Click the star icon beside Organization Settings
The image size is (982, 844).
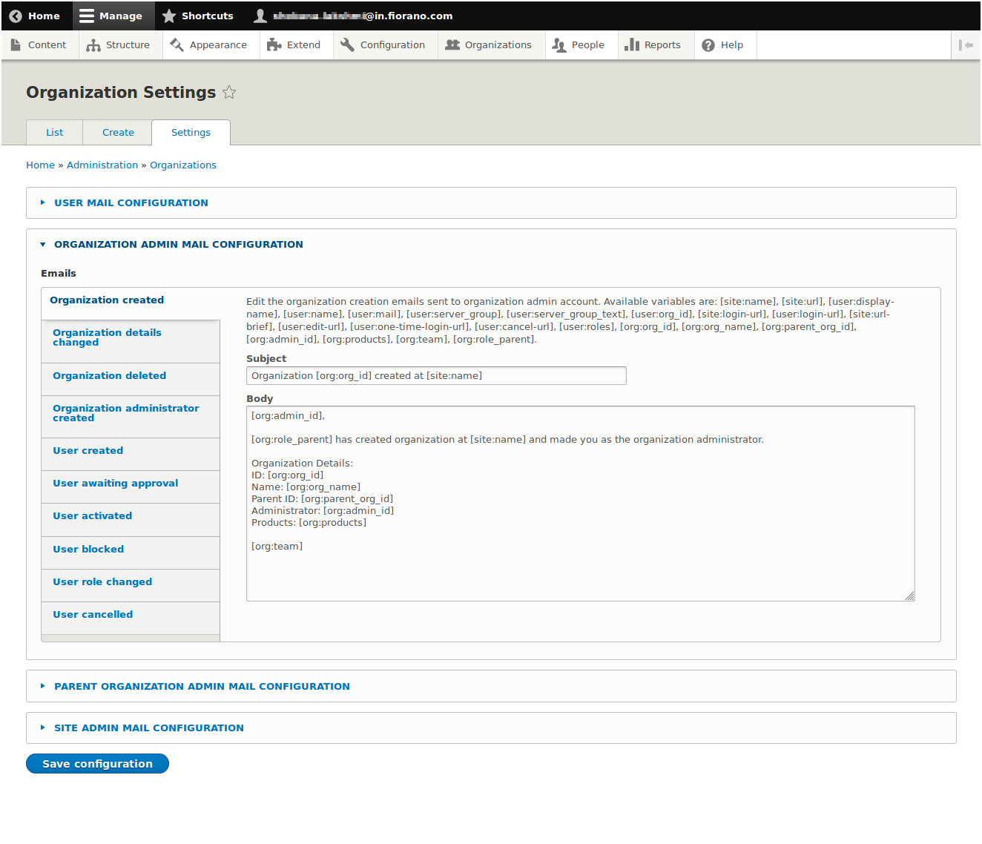click(229, 93)
